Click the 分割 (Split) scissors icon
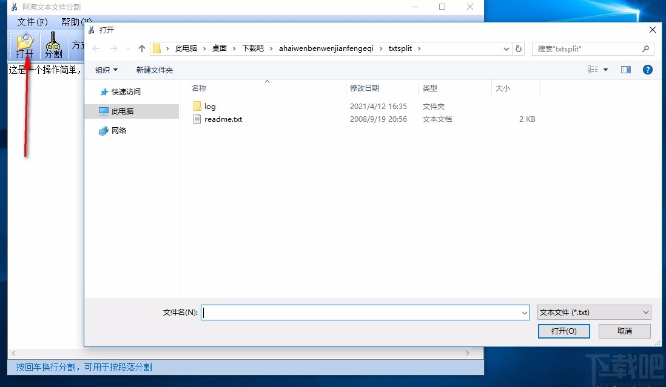The image size is (666, 387). click(53, 44)
